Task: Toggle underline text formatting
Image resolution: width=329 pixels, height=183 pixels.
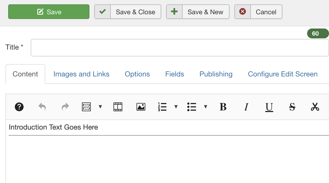Action: (269, 107)
